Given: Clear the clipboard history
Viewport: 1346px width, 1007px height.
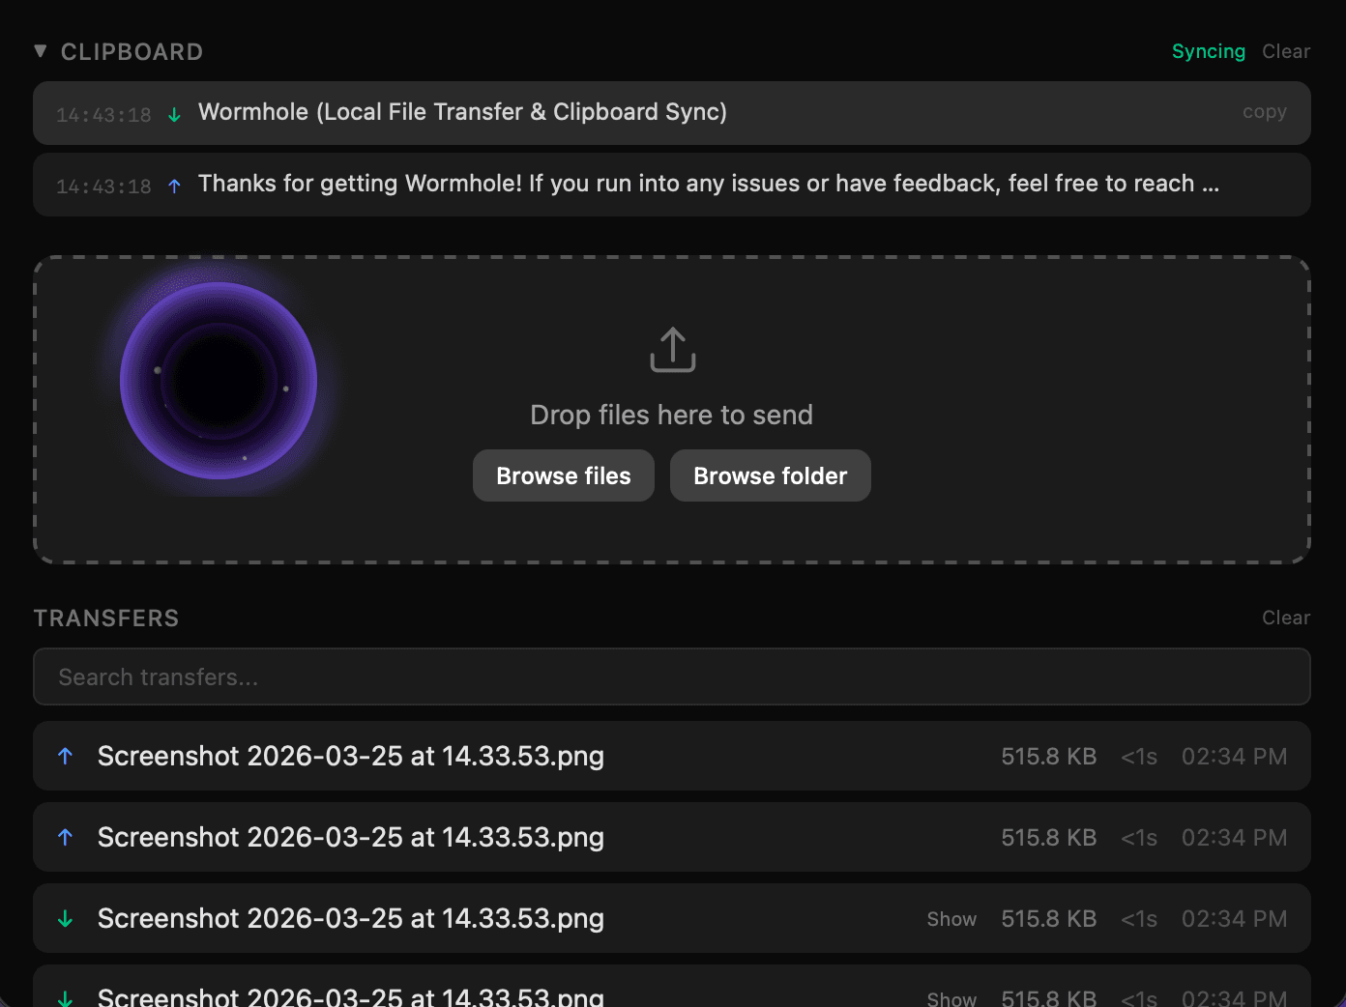Looking at the screenshot, I should click(x=1286, y=51).
